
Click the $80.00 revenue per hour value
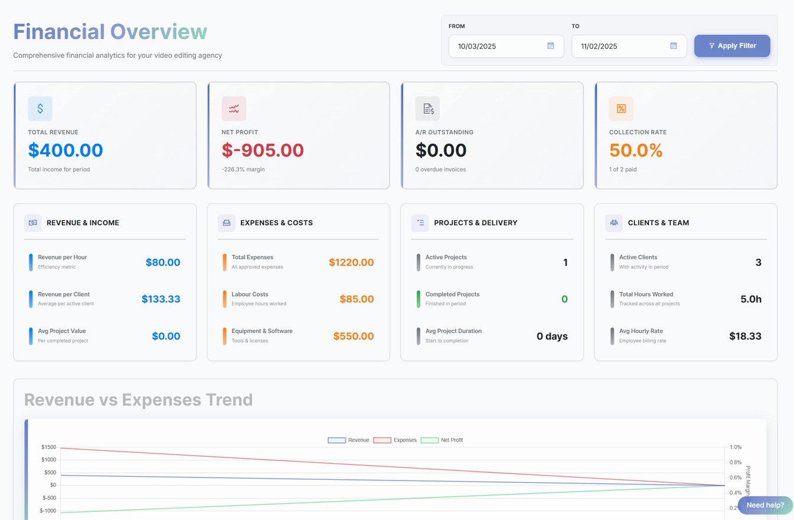tap(163, 262)
